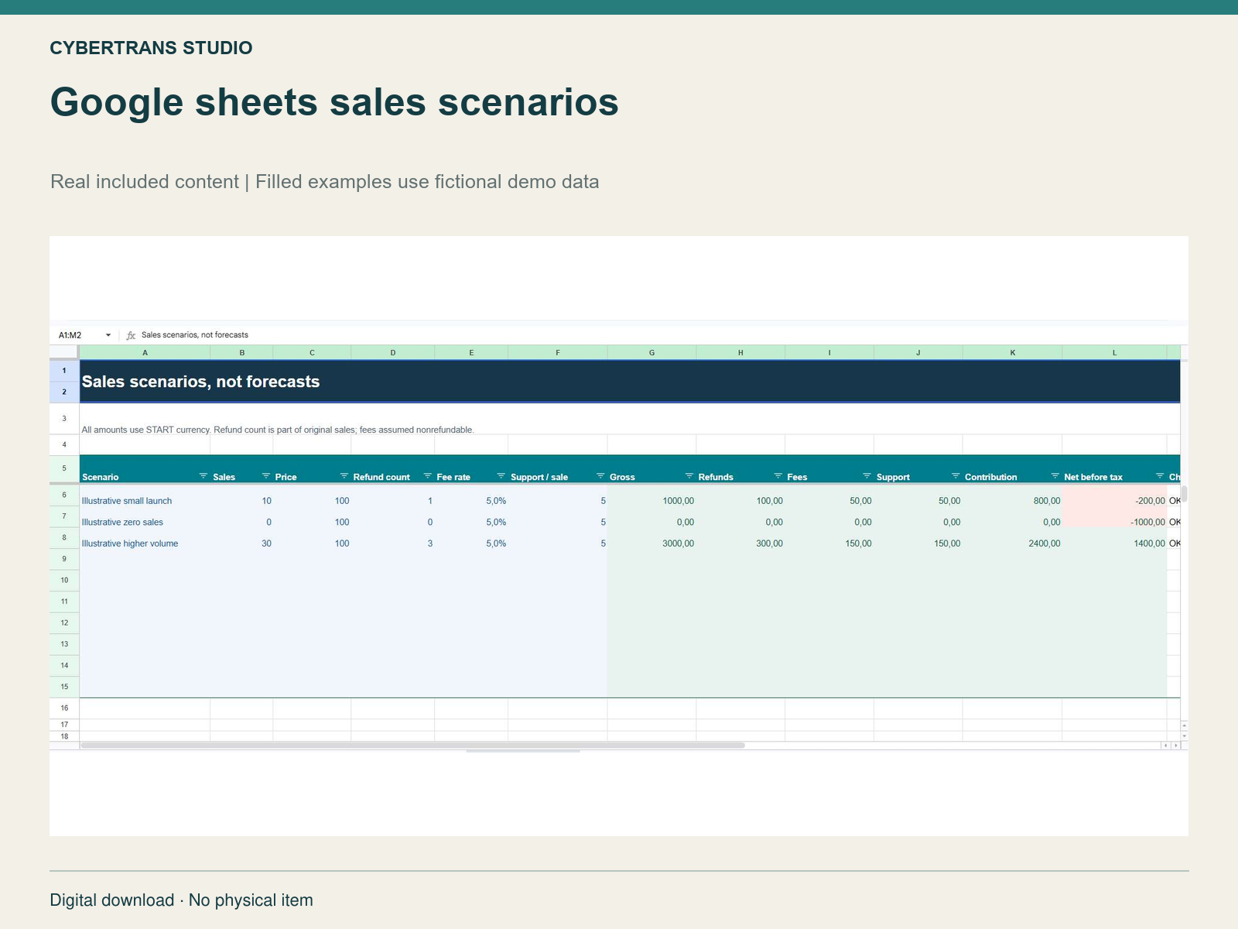Expand the name box dropdown arrow
The width and height of the screenshot is (1238, 929).
pos(108,335)
